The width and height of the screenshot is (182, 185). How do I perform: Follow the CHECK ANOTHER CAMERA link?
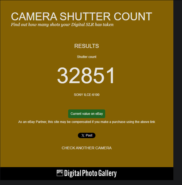point(87,148)
